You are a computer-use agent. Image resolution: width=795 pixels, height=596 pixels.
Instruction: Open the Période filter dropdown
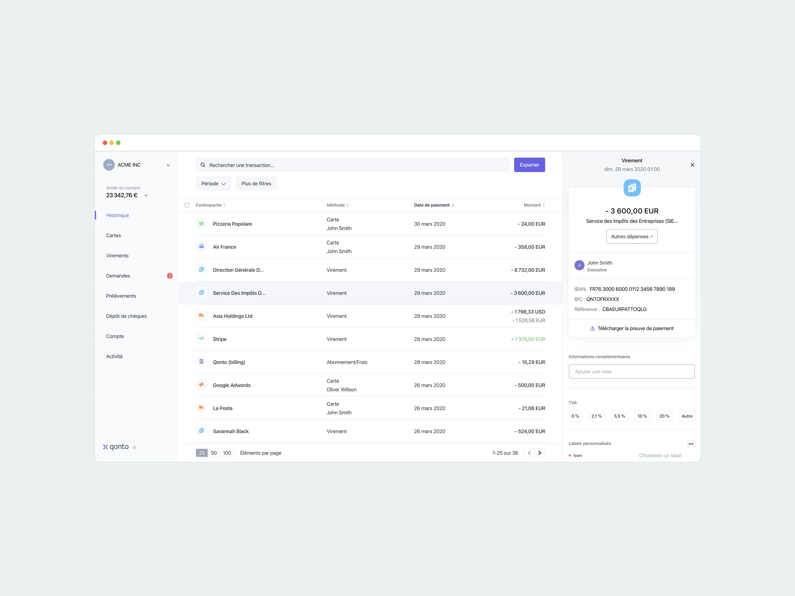tap(213, 184)
